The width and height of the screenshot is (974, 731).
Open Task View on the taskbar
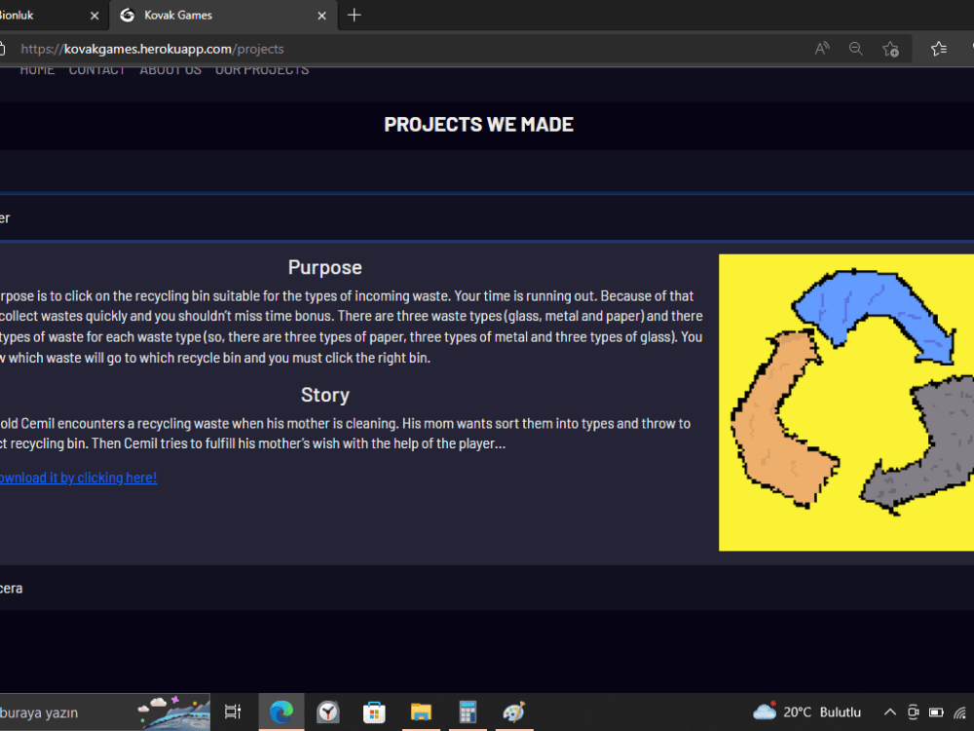(x=233, y=712)
